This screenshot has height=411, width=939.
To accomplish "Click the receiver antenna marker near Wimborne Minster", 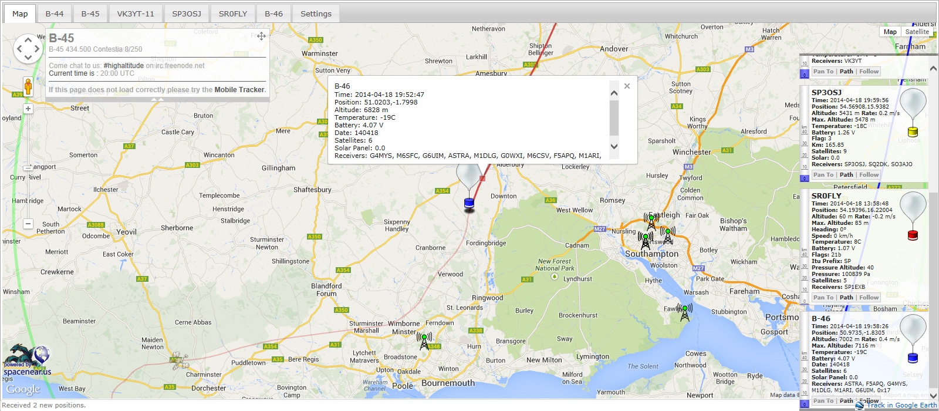I will tap(424, 341).
